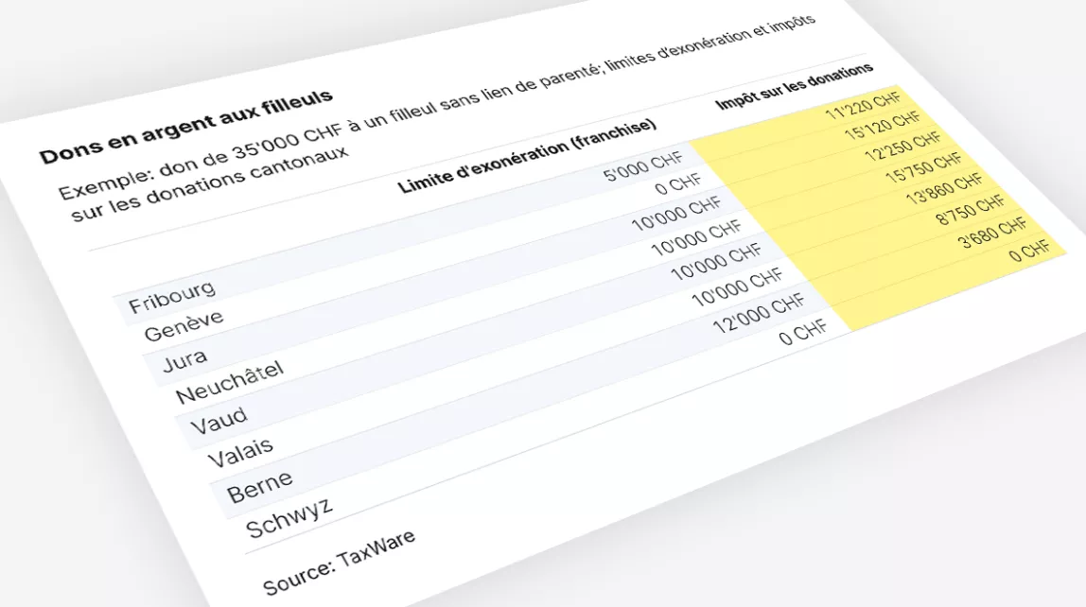Click the Fribourg canton row label
Viewport: 1086px width, 607px height.
(x=172, y=295)
